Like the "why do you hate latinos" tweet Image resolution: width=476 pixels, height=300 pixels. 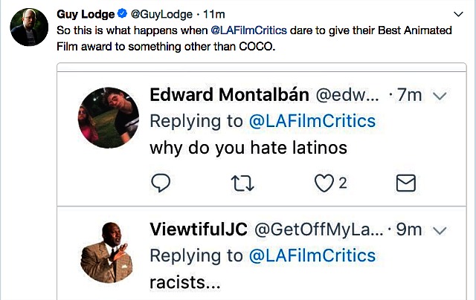pyautogui.click(x=324, y=183)
